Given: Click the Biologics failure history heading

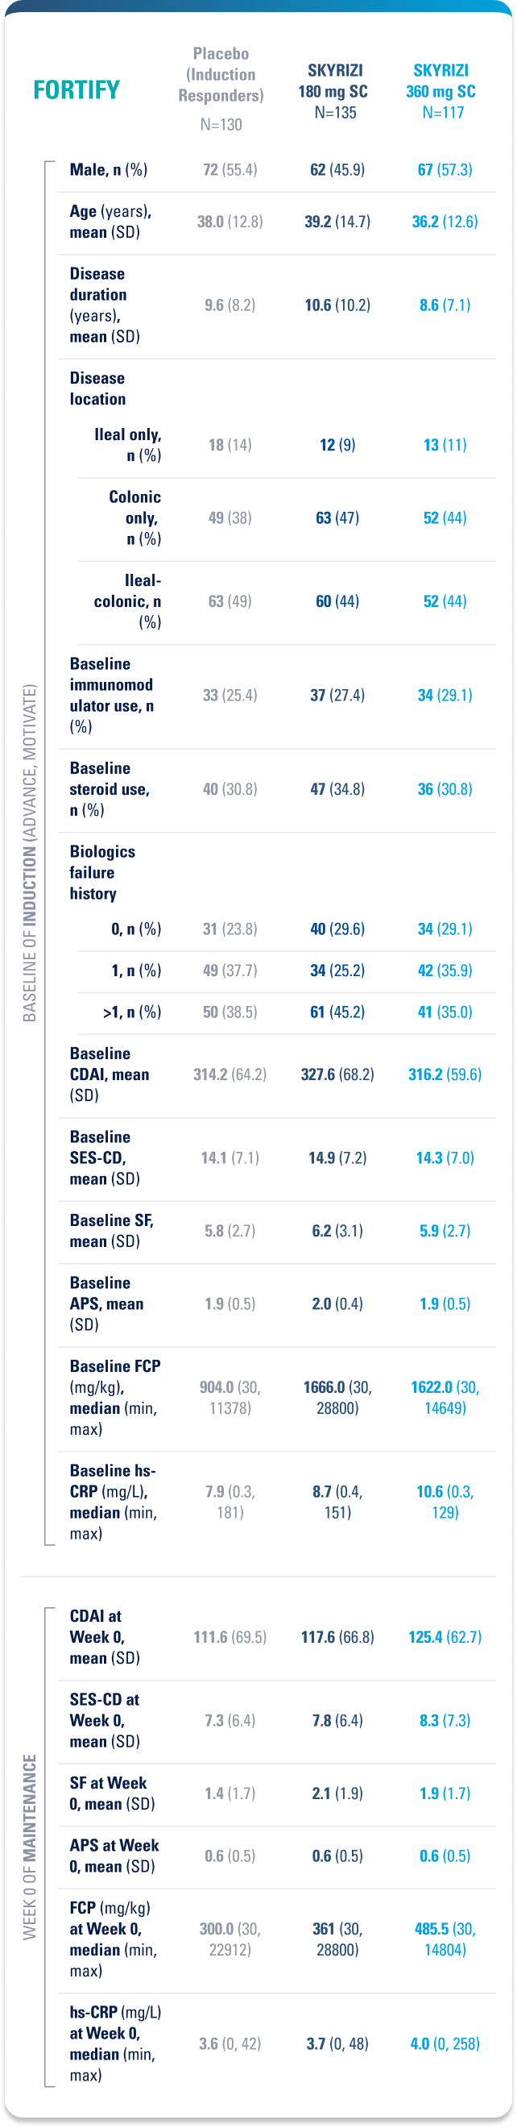Looking at the screenshot, I should click(102, 872).
